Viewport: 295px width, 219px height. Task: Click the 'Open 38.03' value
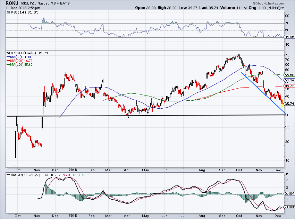[145, 8]
